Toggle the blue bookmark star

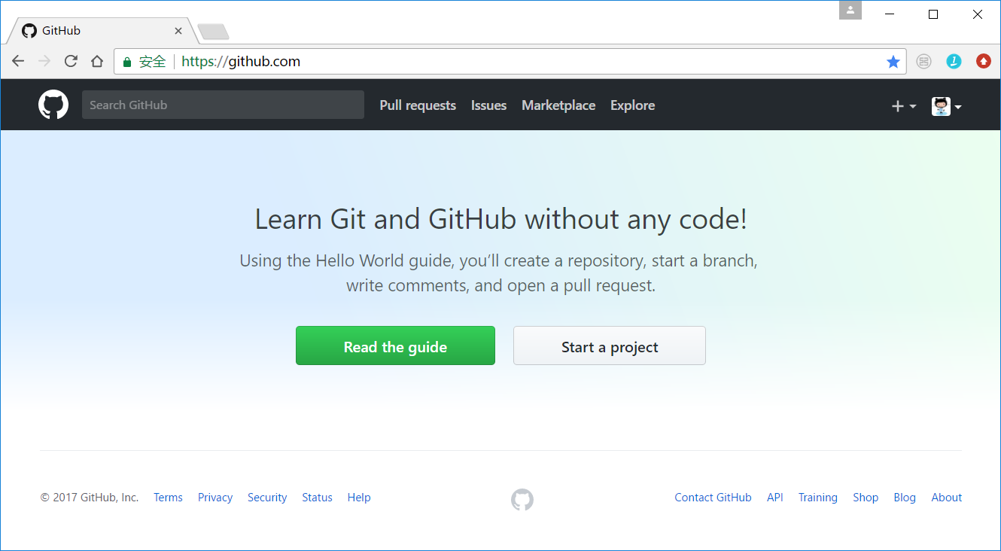click(x=893, y=62)
